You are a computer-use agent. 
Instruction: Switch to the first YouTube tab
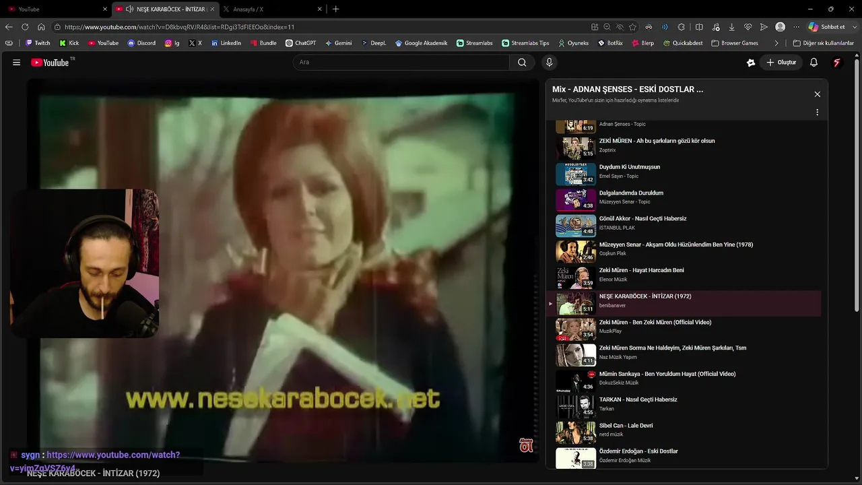click(57, 9)
